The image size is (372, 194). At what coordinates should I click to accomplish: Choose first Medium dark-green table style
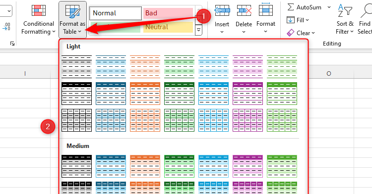(x=179, y=166)
